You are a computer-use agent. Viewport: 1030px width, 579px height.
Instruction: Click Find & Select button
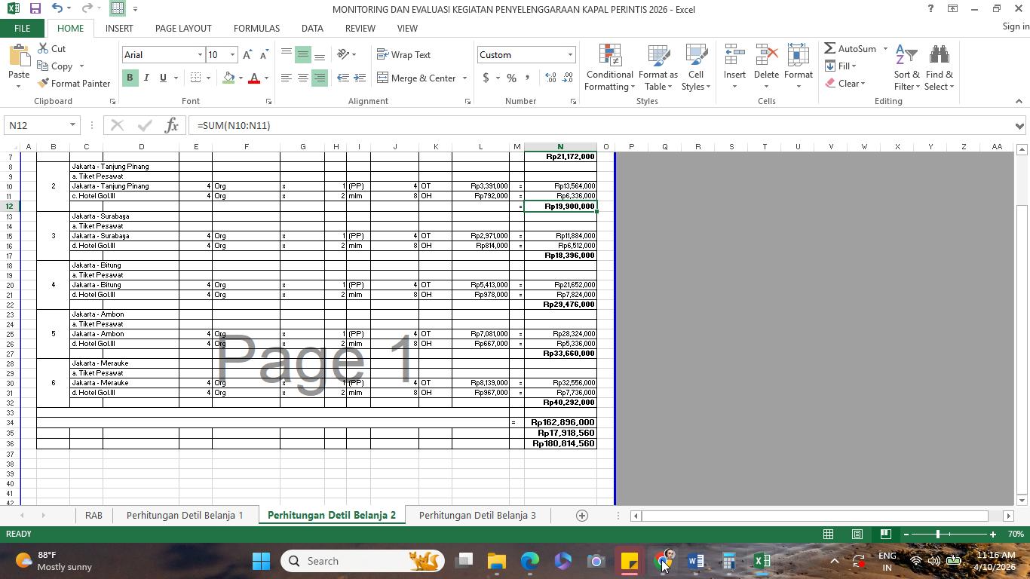click(940, 68)
